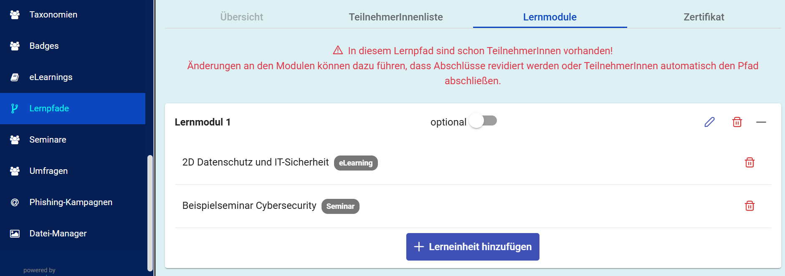This screenshot has height=276, width=785.
Task: Delete Lernmodul 1 with its trash icon
Action: 737,122
